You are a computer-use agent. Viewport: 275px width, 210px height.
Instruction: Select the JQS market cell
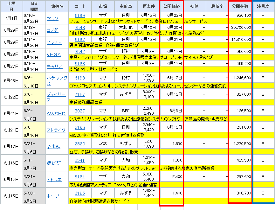coord(103,143)
